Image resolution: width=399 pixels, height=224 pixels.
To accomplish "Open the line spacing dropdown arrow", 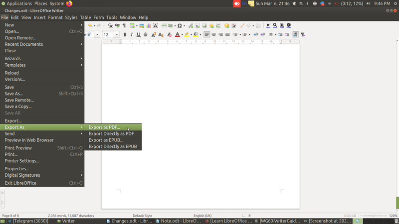I will point(276,35).
